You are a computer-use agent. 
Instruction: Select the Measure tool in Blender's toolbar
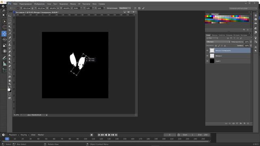[x=4, y=64]
